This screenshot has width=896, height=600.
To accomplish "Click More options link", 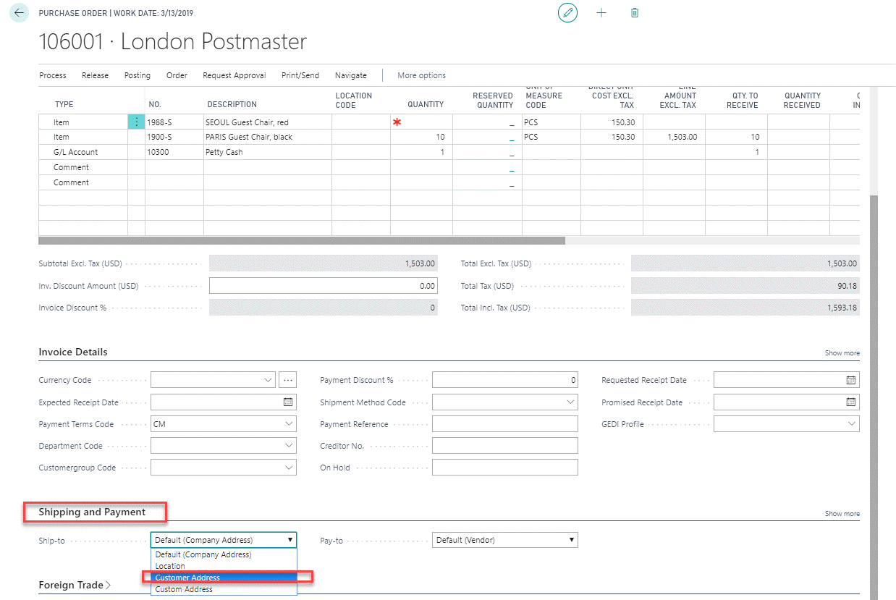I will tap(421, 75).
